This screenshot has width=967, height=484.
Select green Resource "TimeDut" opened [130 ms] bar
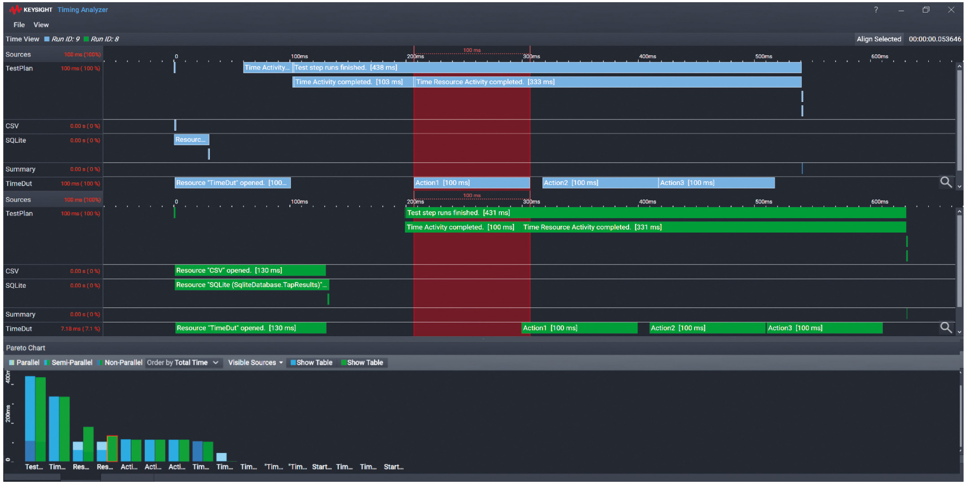(251, 328)
